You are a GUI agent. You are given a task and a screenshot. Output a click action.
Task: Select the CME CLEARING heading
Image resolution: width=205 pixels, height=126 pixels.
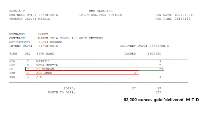point(101,11)
